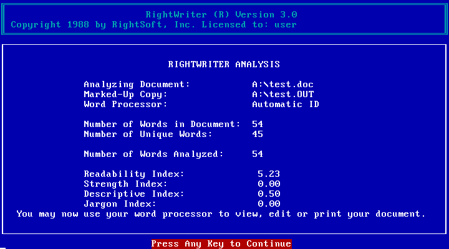Select the A:\test.doc file path

click(283, 85)
